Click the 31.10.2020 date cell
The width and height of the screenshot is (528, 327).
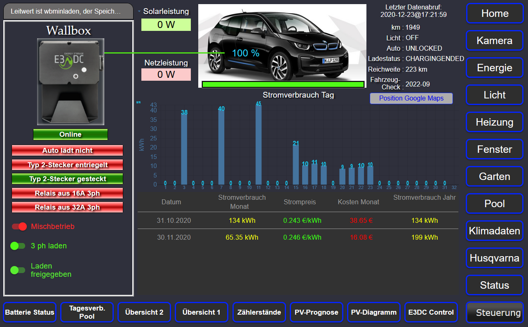coord(174,220)
